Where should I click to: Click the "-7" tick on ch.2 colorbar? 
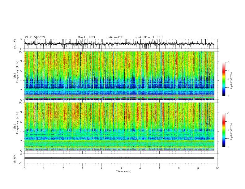(x=228, y=147)
